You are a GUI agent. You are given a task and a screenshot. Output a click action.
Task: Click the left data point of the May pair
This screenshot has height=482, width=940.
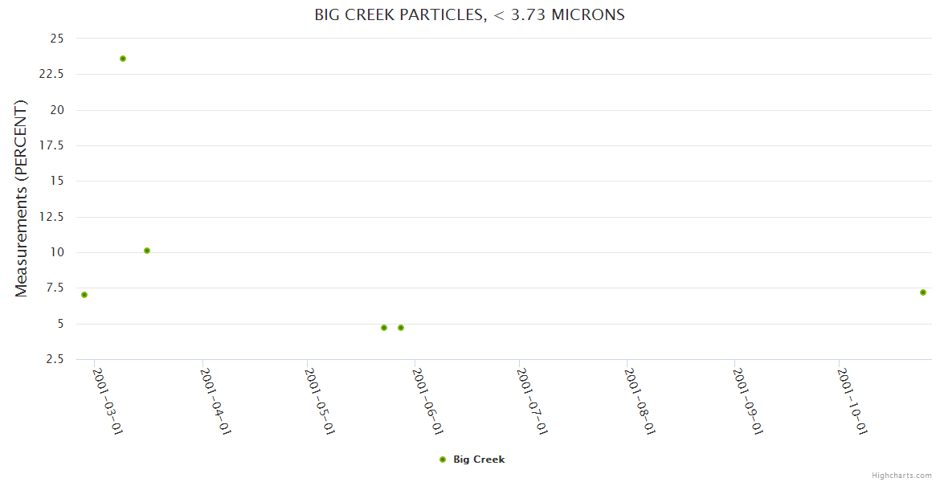click(x=384, y=328)
